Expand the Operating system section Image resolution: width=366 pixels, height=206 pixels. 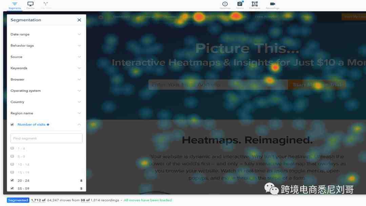(x=46, y=90)
